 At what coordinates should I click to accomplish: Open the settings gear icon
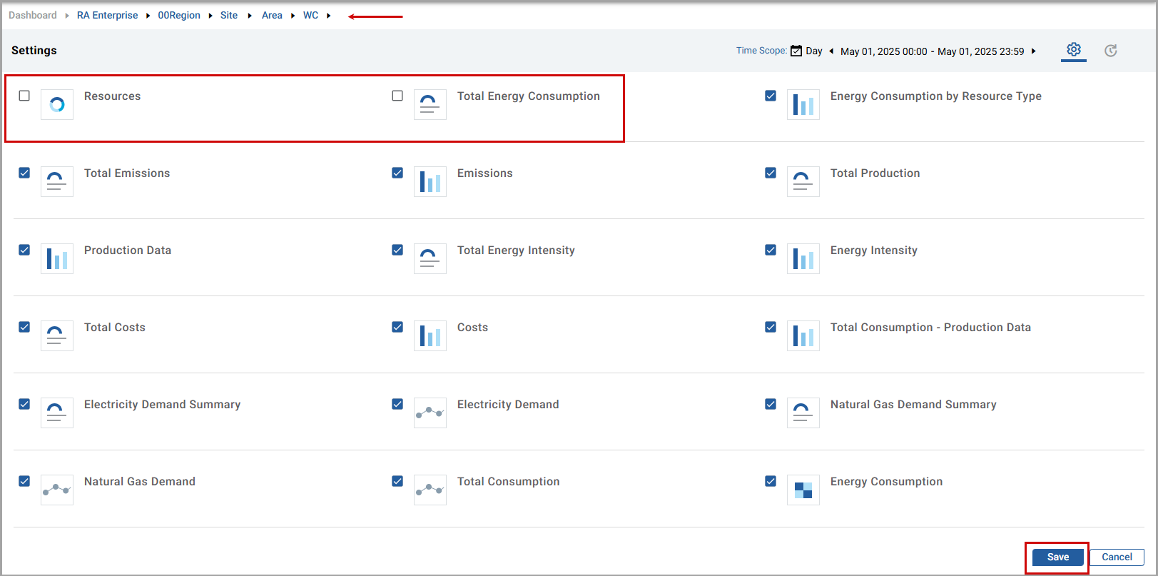coord(1073,49)
